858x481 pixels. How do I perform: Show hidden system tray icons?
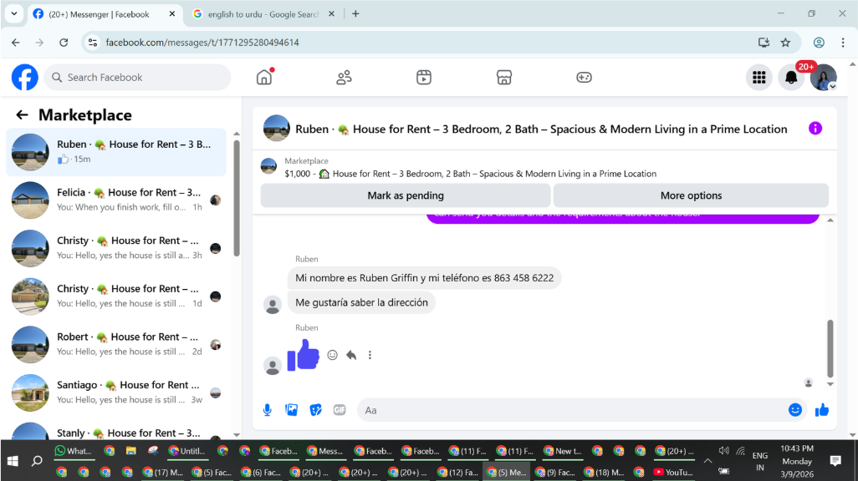pos(707,461)
